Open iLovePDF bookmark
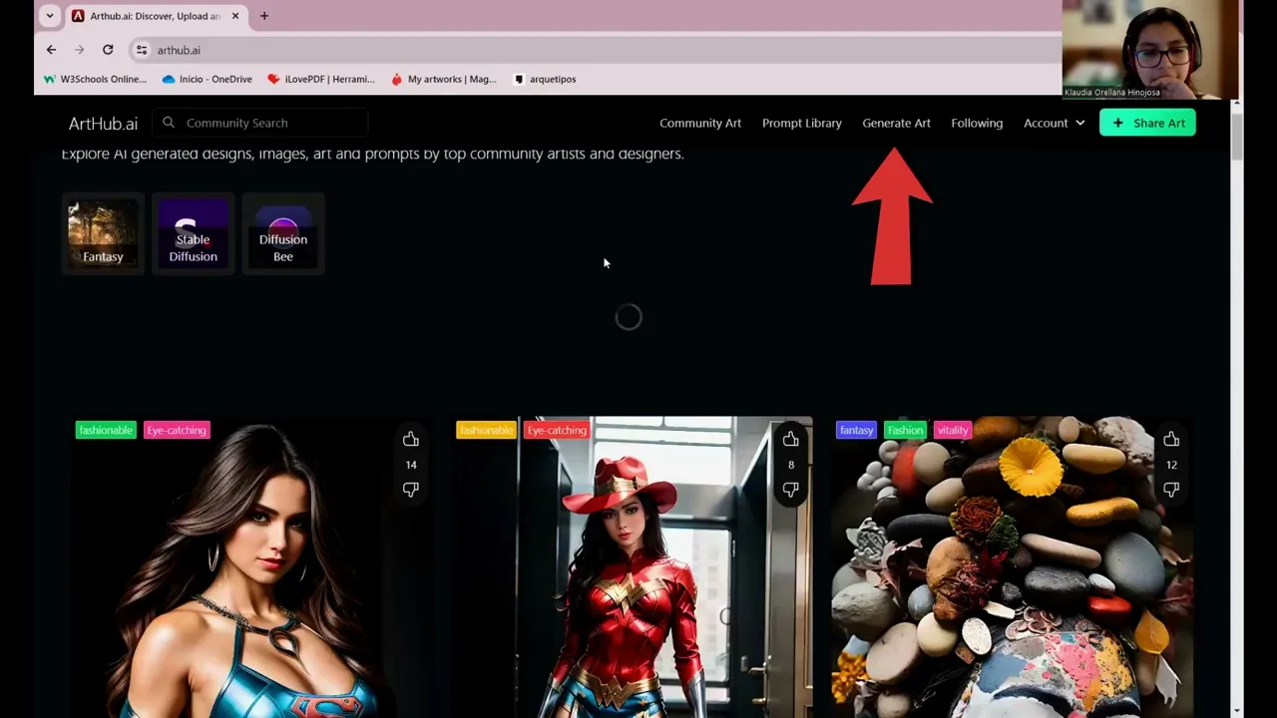Viewport: 1277px width, 718px height. tap(321, 79)
